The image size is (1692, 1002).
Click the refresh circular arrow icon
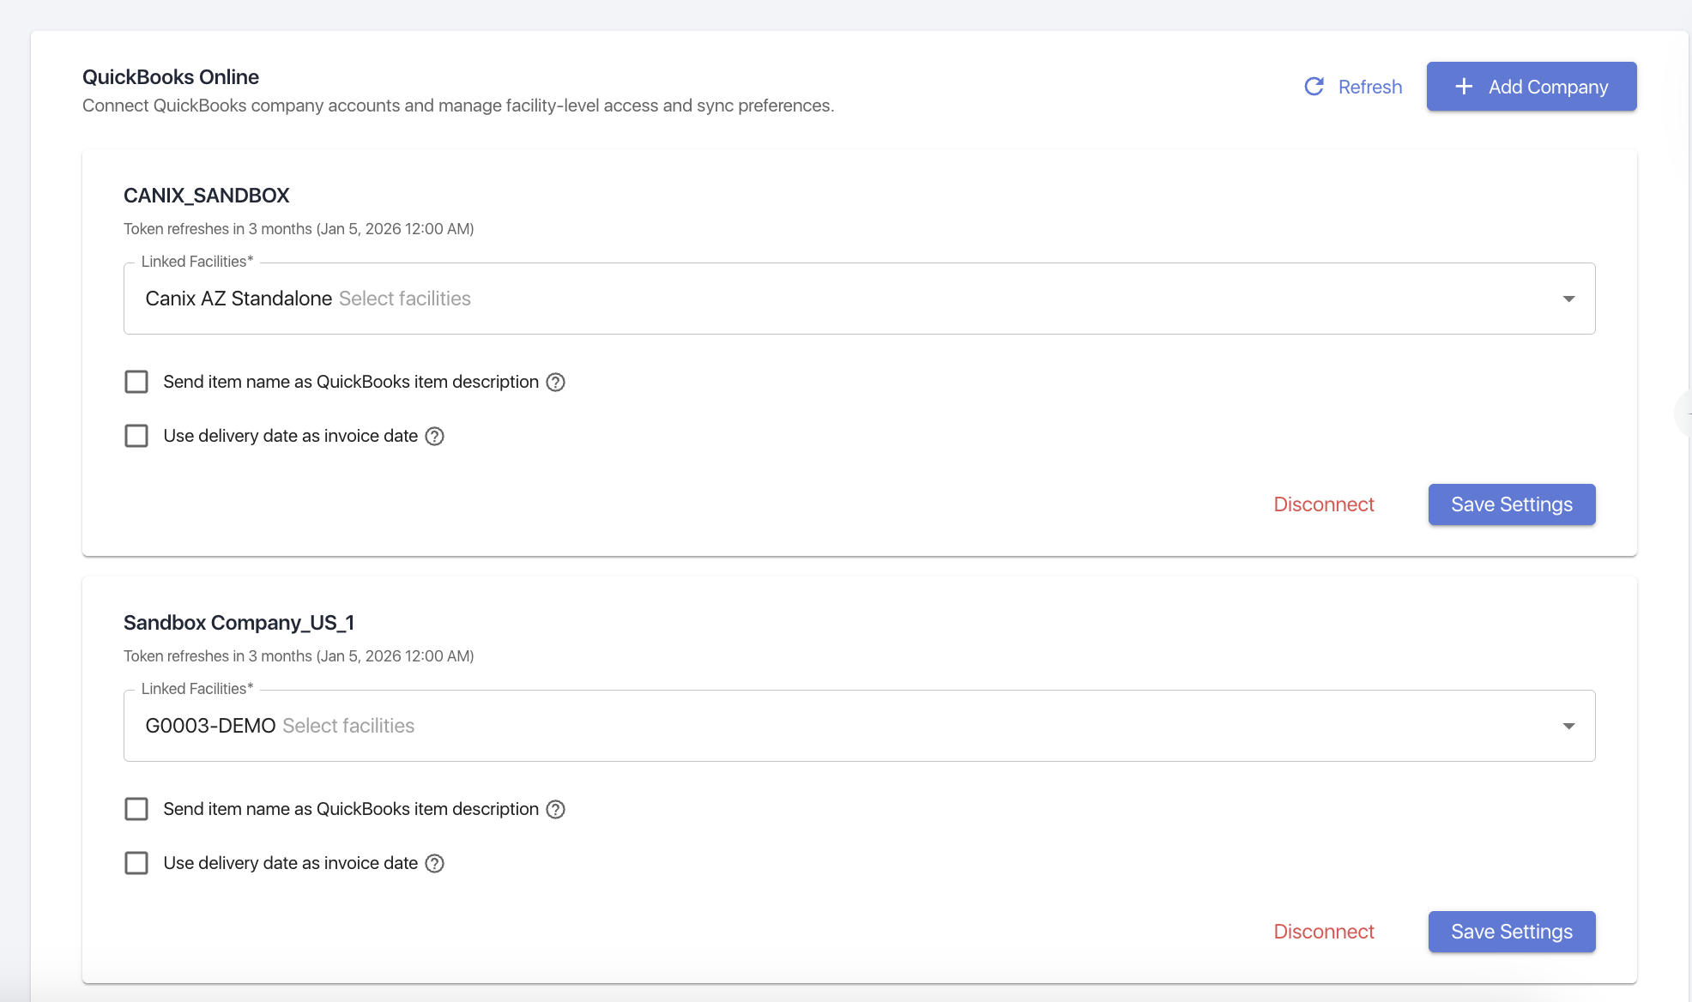(1314, 86)
